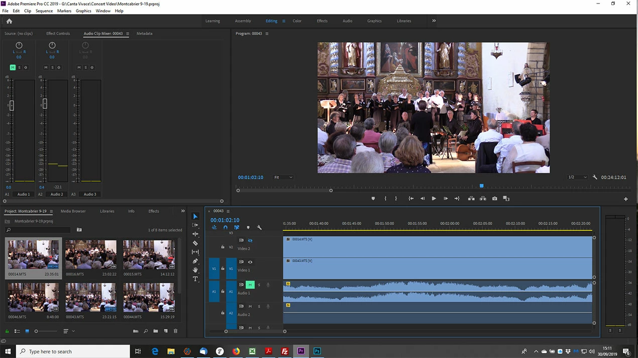Pick the Hand tool

[195, 270]
